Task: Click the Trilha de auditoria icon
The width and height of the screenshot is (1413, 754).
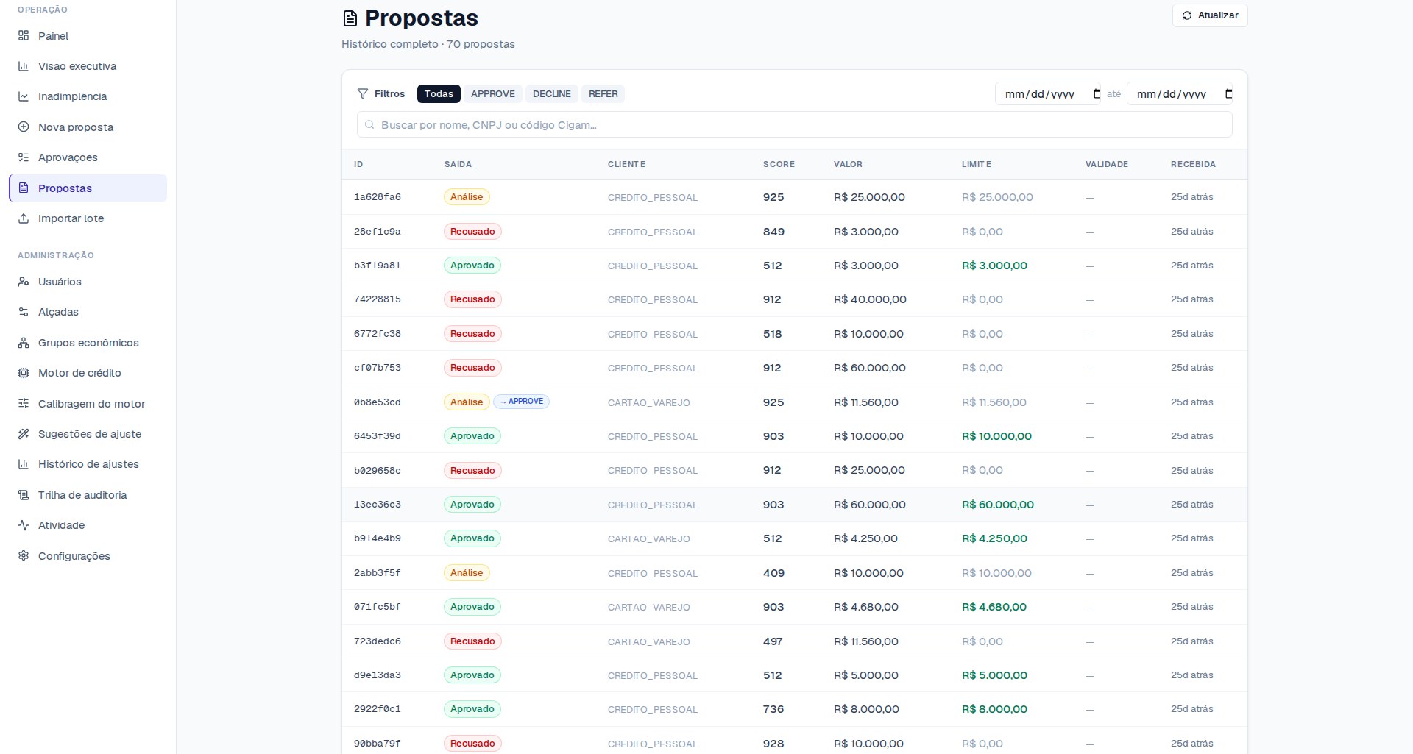Action: click(x=24, y=495)
